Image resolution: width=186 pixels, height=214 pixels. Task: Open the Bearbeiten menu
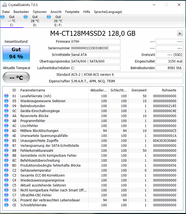21,12
